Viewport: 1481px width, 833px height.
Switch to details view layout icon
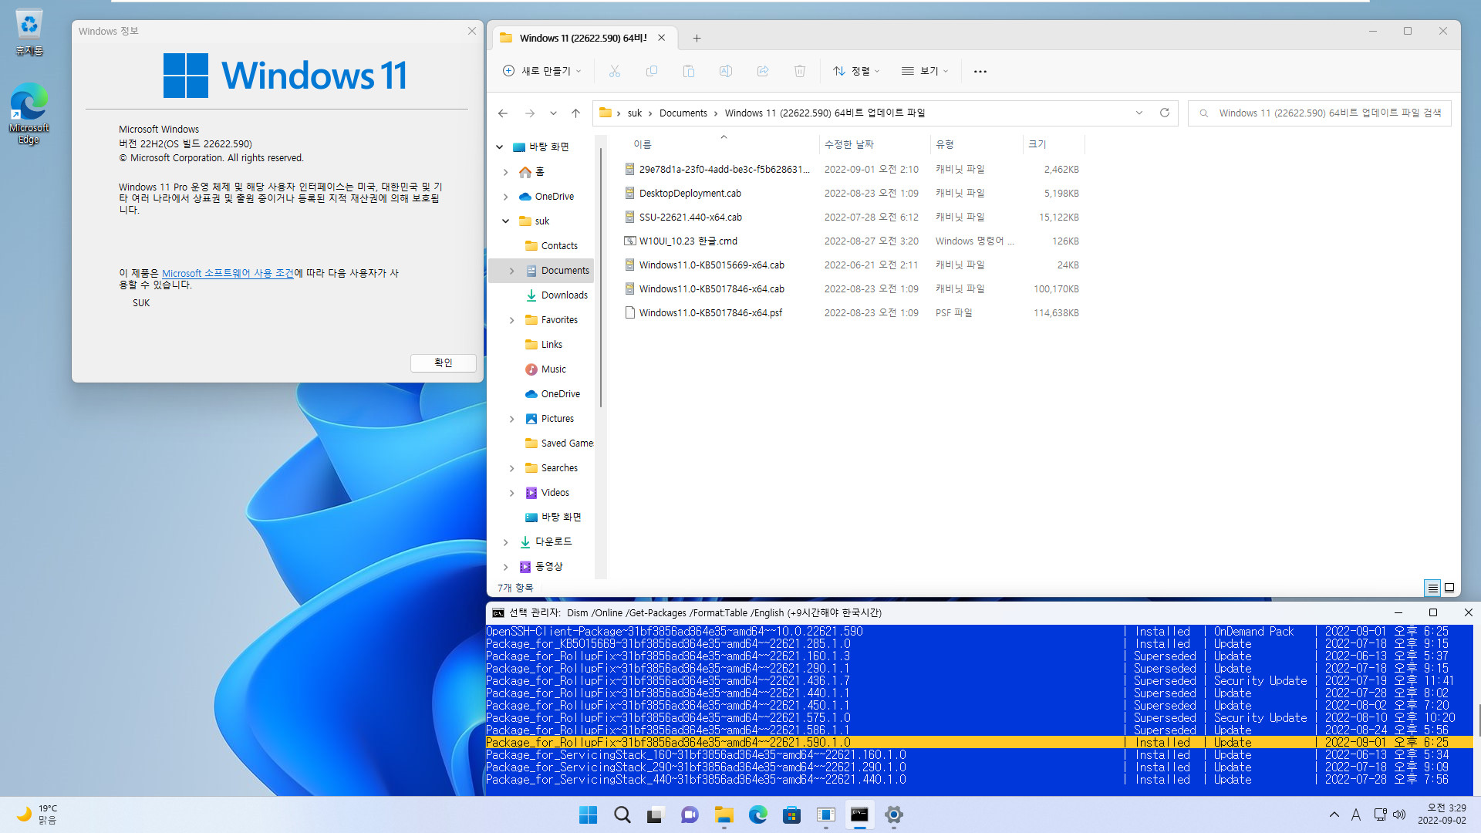pos(1432,588)
